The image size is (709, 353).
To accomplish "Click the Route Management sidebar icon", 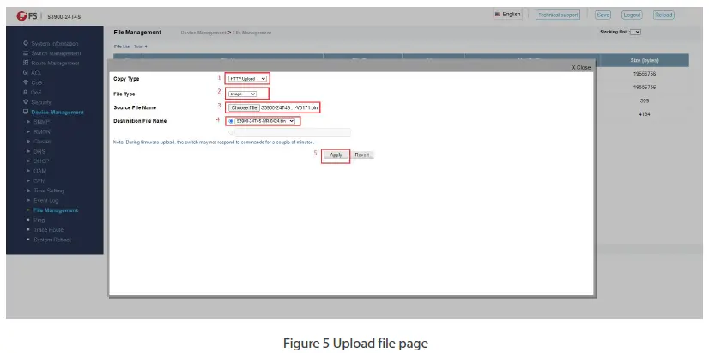I will click(x=26, y=63).
